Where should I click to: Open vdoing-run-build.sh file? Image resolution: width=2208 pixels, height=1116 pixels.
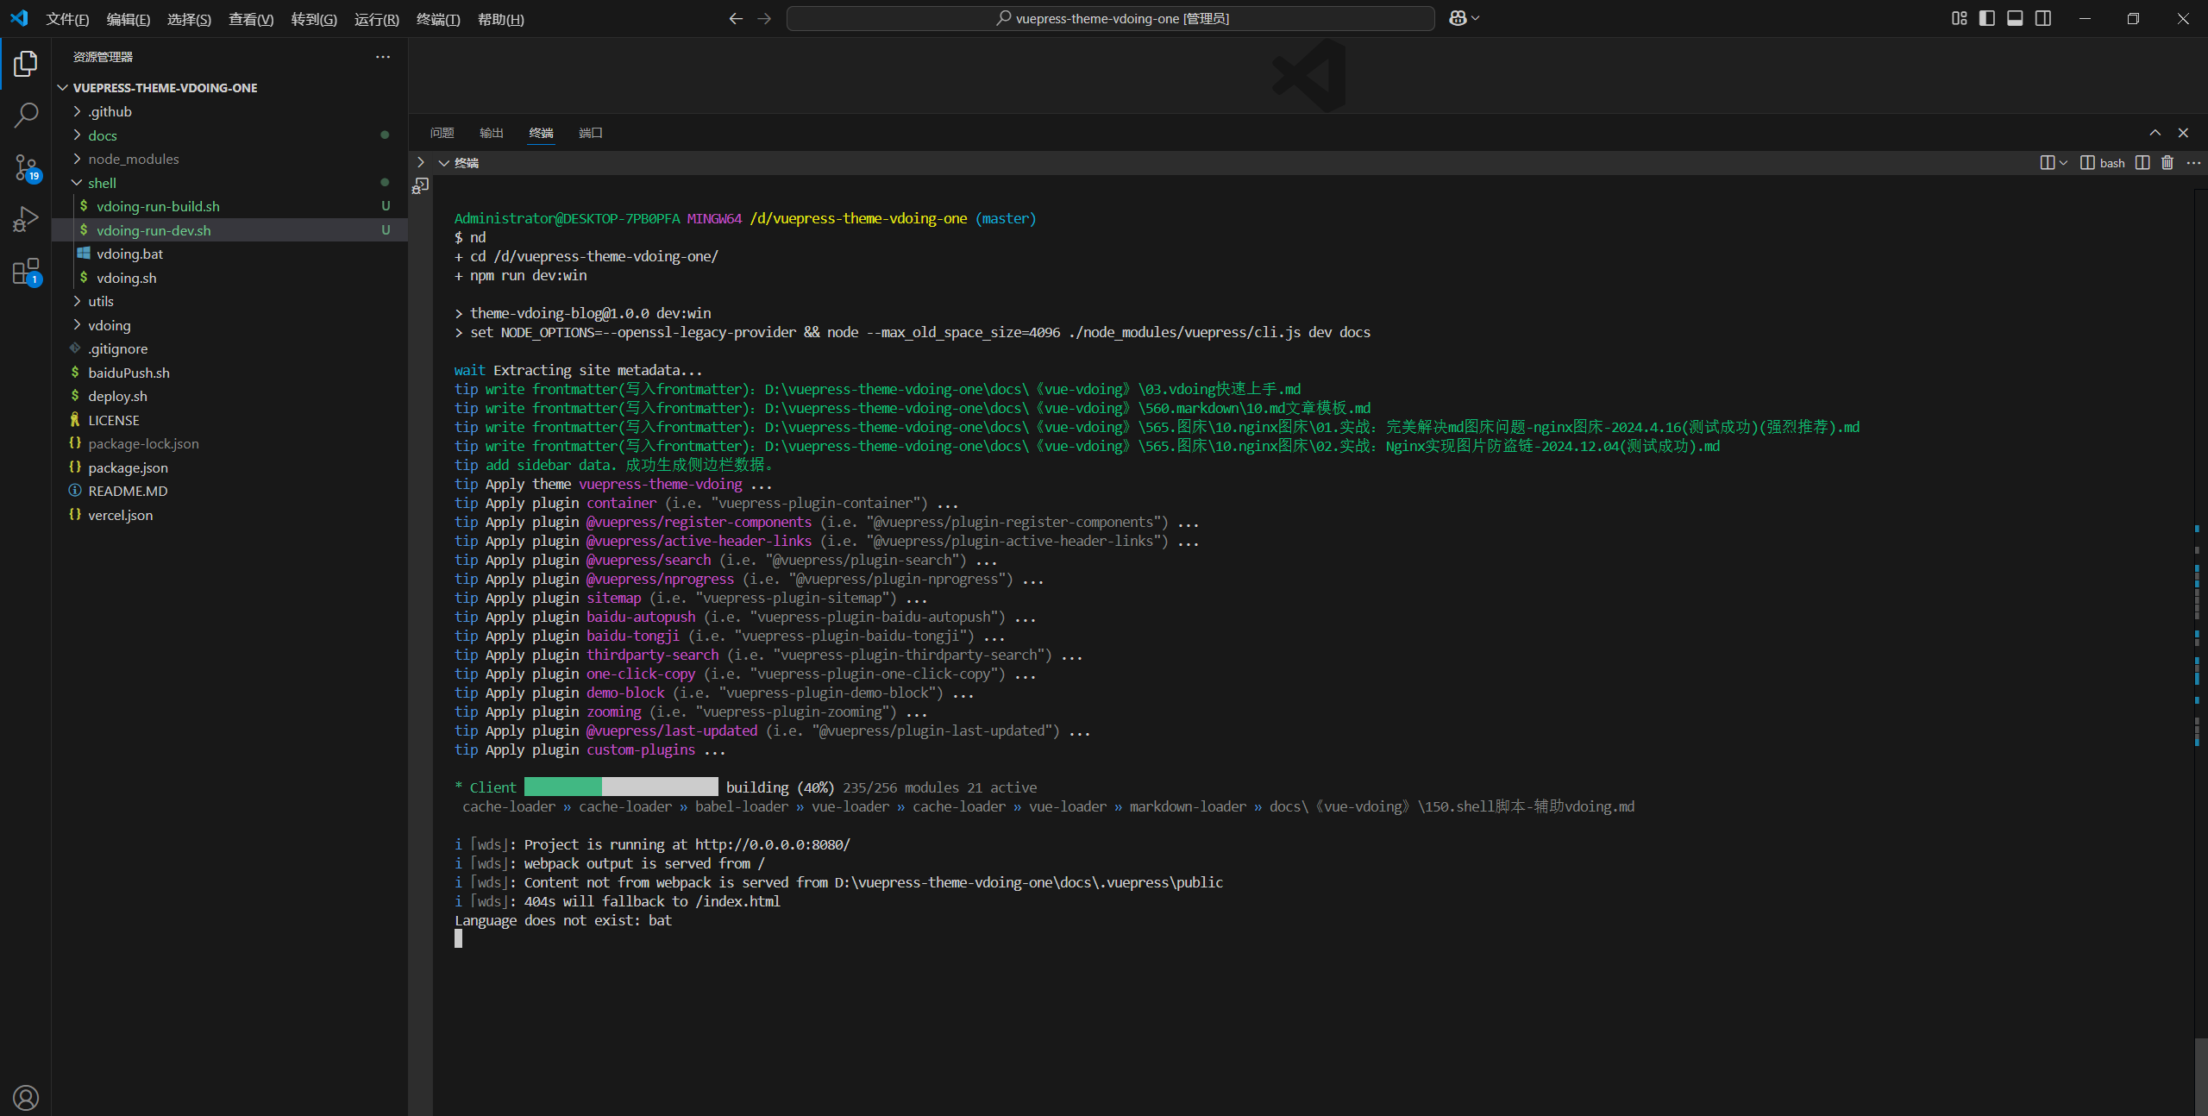229,206
